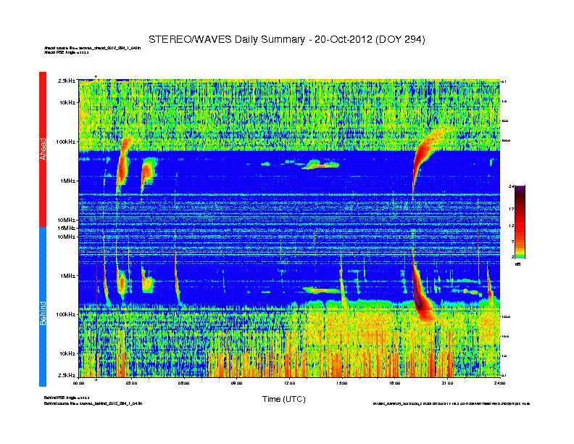The height and width of the screenshot is (444, 574).
Task: Click the 2.5kHz label at top left
Action: click(x=67, y=81)
